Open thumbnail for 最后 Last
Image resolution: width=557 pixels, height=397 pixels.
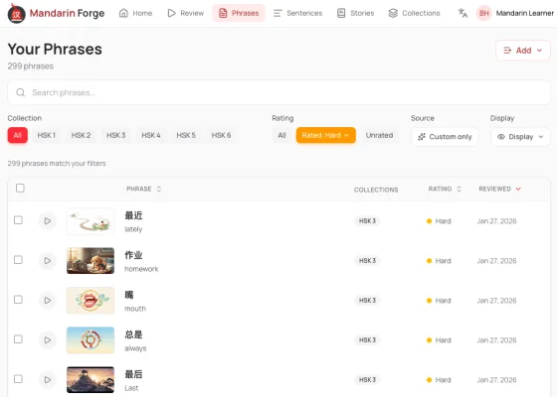(x=91, y=380)
